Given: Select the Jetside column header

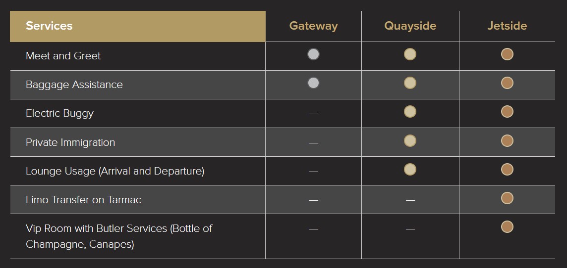Looking at the screenshot, I should [x=507, y=26].
